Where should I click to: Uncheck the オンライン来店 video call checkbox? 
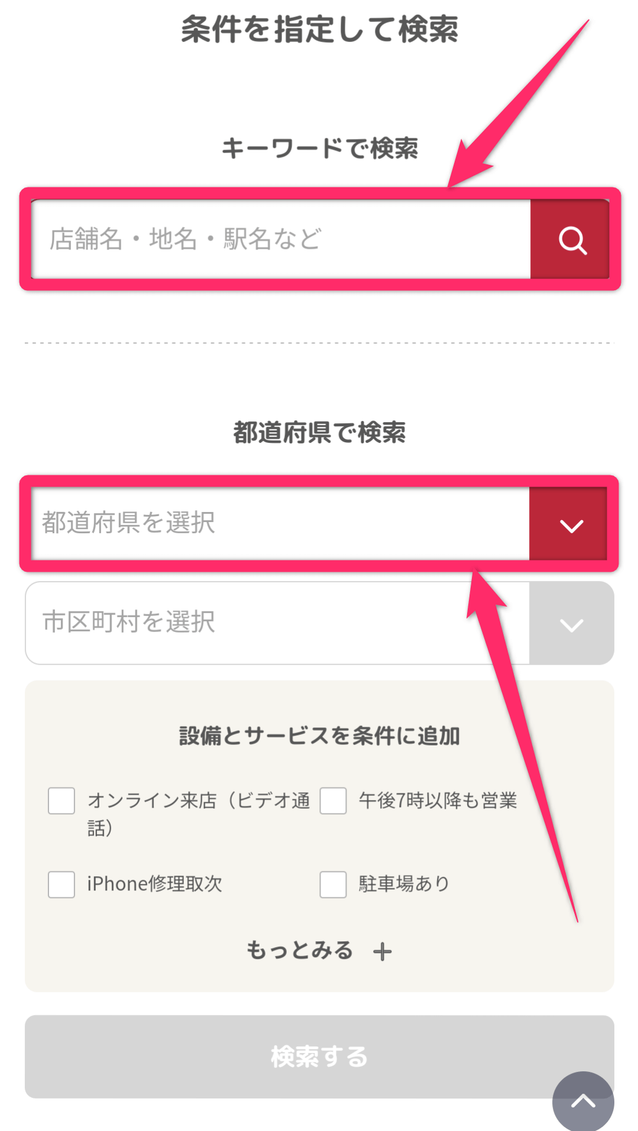coord(61,801)
